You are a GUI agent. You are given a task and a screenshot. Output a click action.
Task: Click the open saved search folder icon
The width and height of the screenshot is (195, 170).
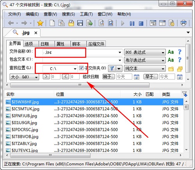tap(71, 23)
